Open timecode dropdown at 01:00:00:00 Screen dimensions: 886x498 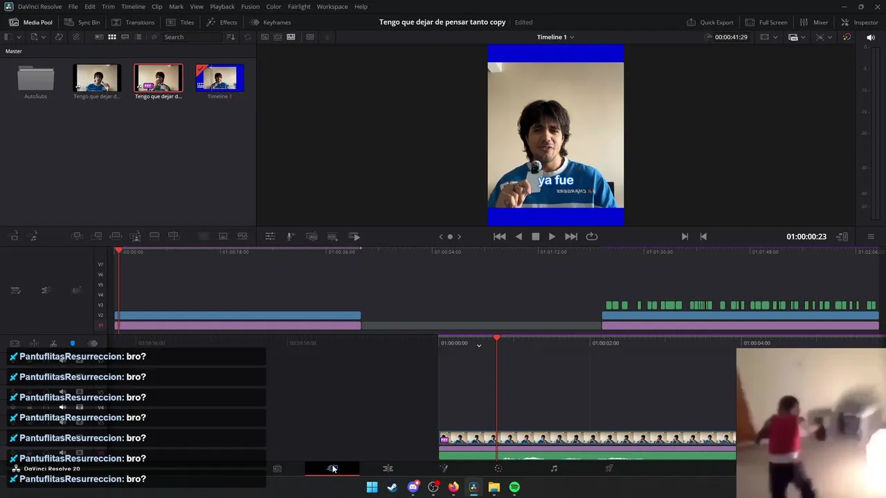478,344
